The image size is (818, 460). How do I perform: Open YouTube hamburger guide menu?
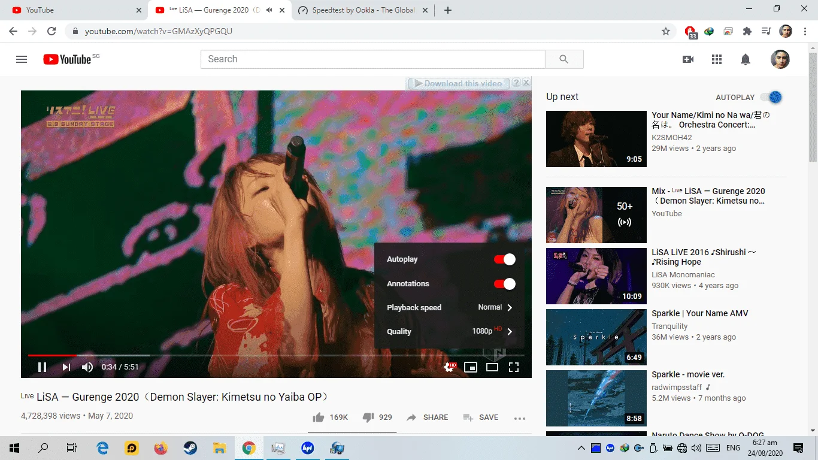pyautogui.click(x=22, y=59)
